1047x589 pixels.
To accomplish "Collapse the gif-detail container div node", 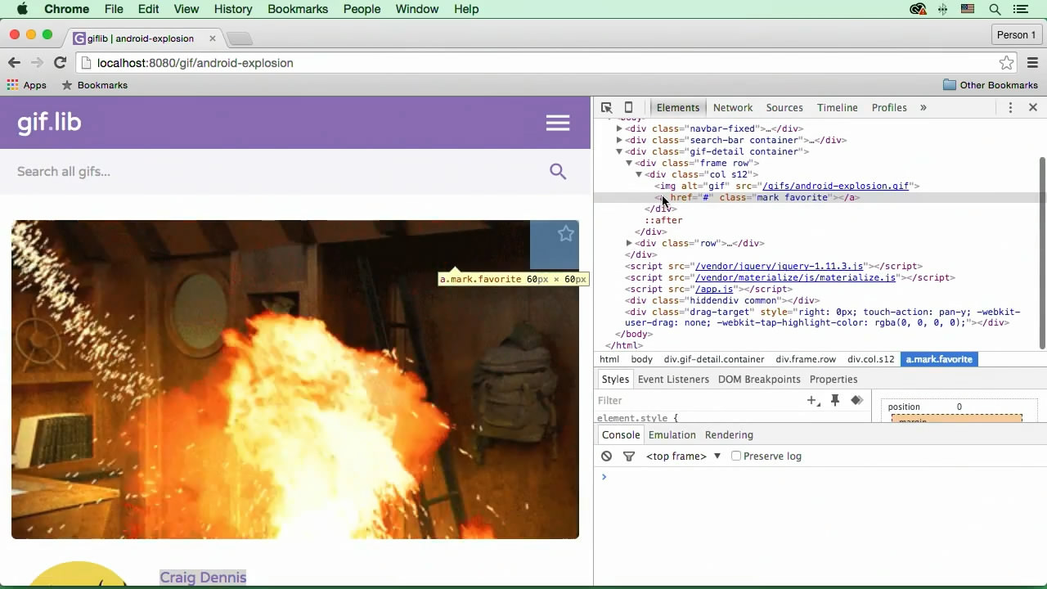I will click(619, 151).
